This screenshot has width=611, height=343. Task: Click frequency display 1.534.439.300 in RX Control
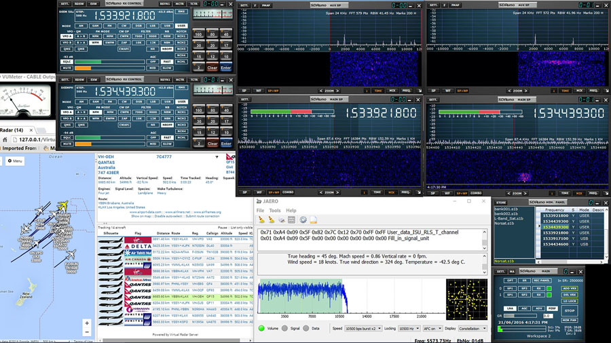click(125, 92)
